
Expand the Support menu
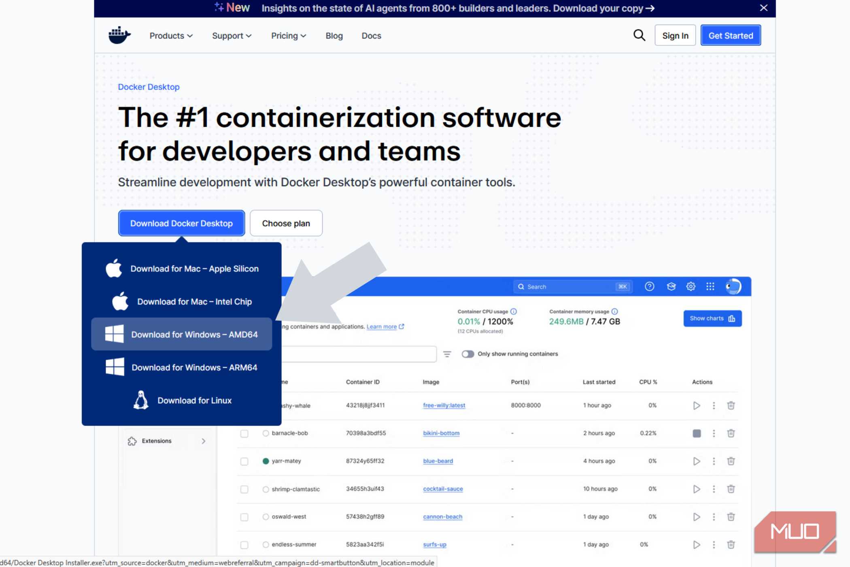(x=232, y=36)
